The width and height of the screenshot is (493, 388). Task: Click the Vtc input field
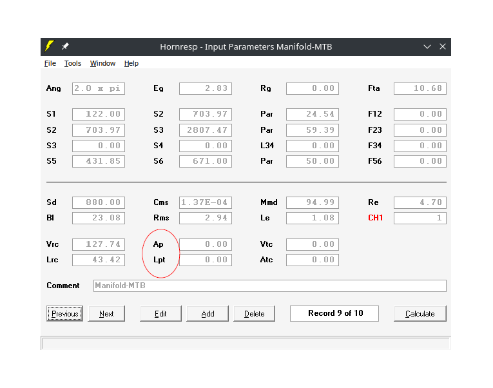(x=313, y=245)
